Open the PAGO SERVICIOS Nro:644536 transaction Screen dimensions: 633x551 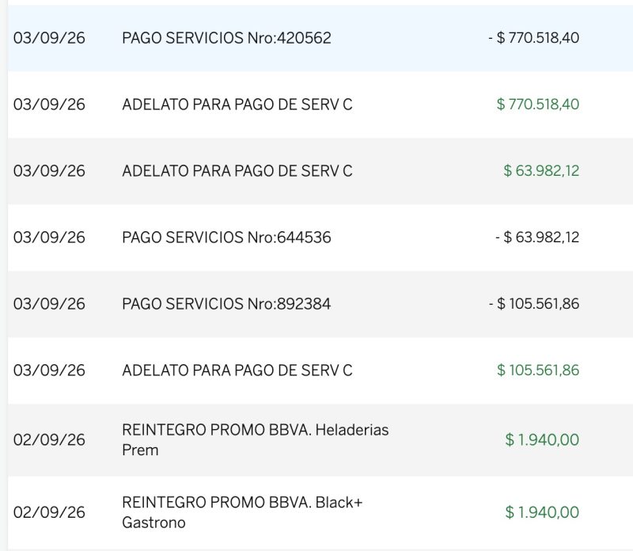(x=320, y=237)
